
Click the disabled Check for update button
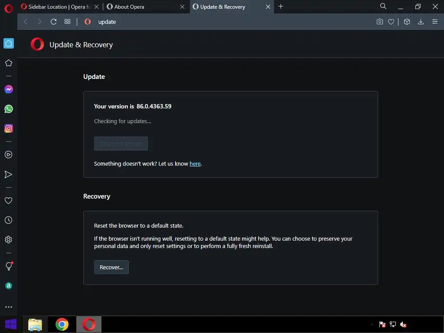click(121, 144)
